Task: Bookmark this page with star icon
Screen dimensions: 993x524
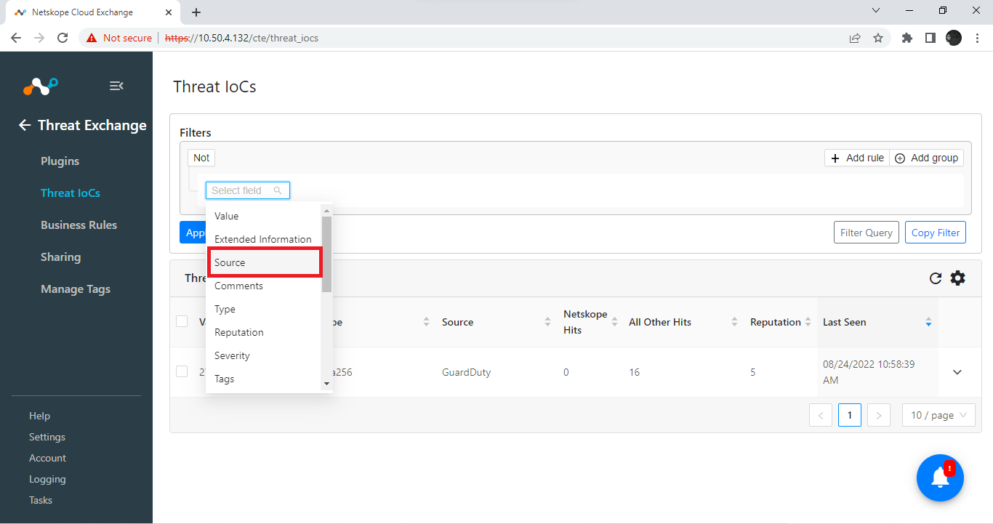Action: click(878, 38)
